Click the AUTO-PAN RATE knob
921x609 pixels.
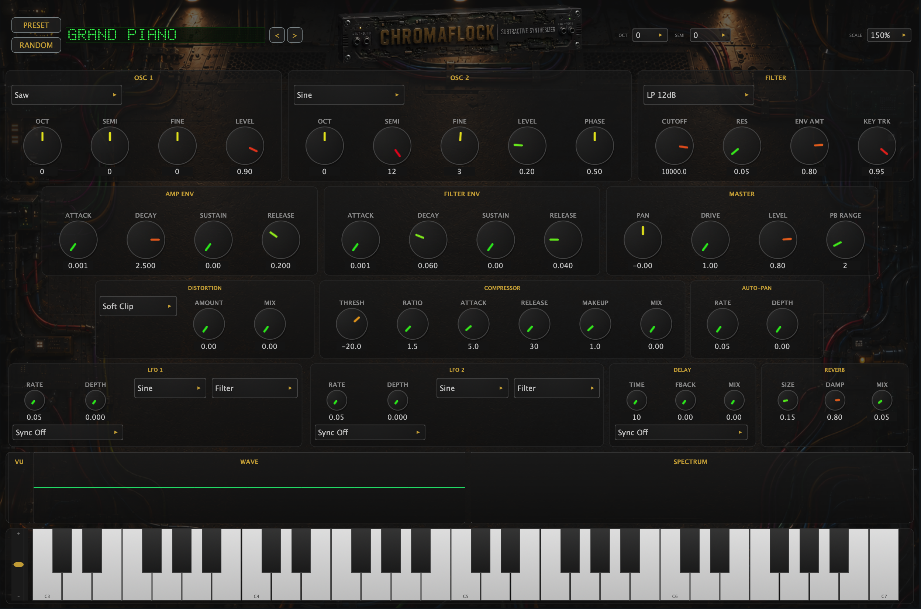722,324
